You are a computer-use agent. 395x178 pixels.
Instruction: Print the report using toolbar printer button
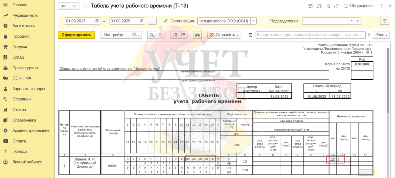point(197,35)
